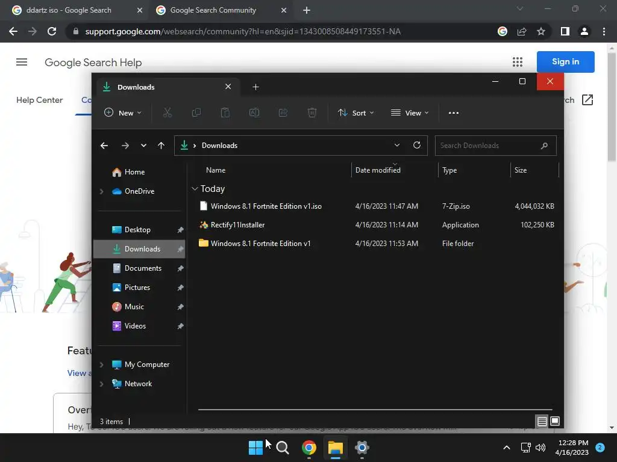Click the Delete trash icon in File Explorer

[x=312, y=112]
